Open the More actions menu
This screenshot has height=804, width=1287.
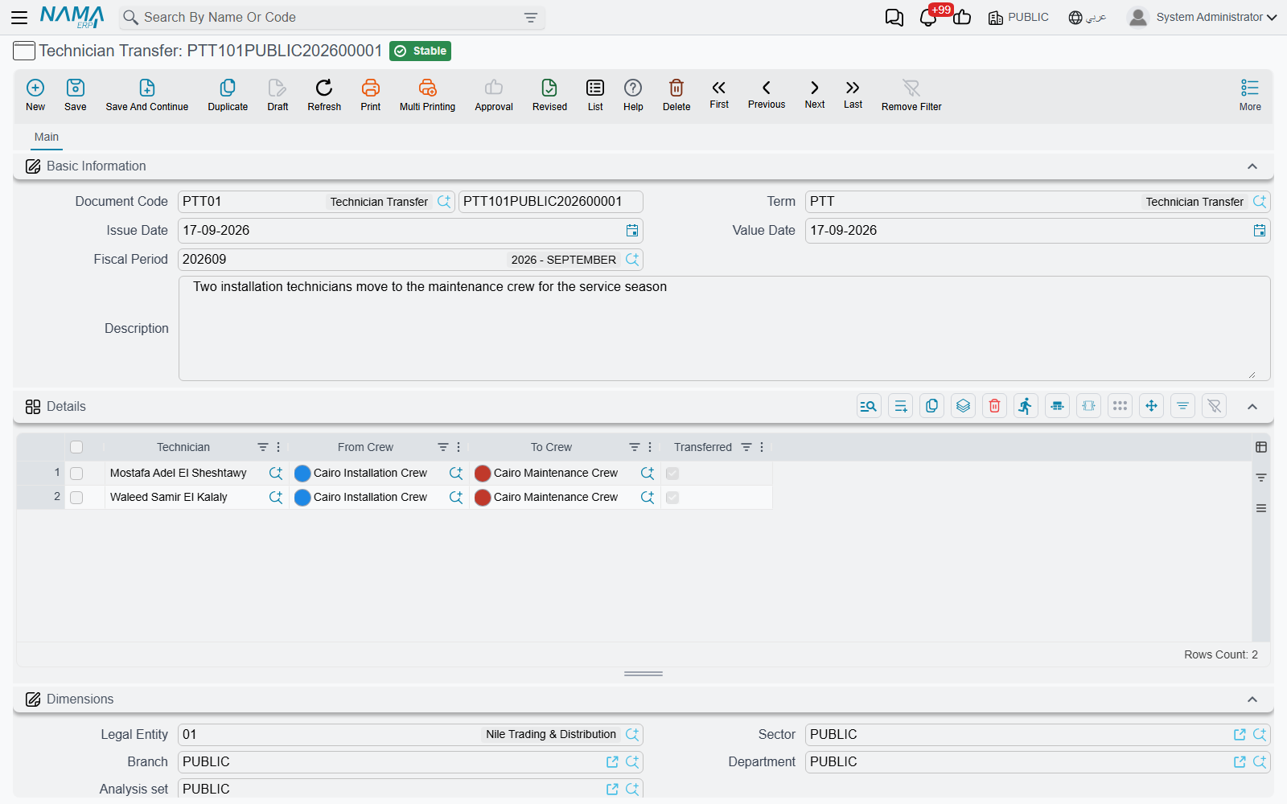click(x=1250, y=95)
